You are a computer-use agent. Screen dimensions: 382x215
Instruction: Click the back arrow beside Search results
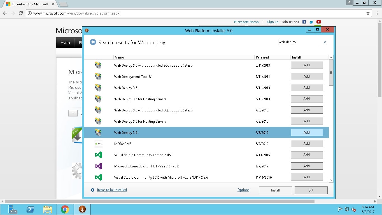(x=93, y=42)
